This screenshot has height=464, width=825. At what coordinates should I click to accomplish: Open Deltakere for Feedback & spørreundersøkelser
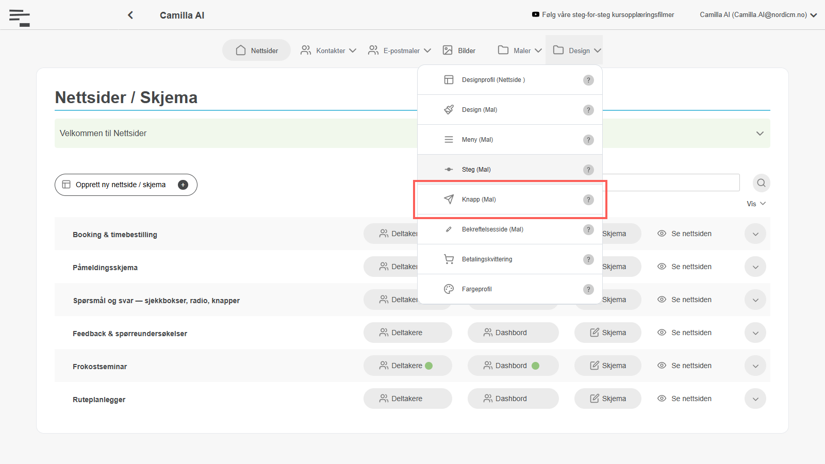point(408,333)
